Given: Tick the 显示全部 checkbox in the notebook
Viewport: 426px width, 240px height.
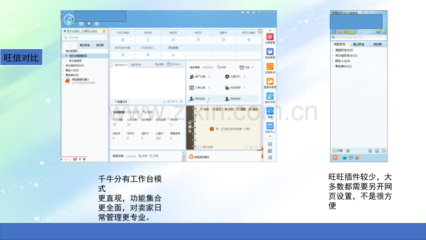Looking at the screenshot, I should click(200, 147).
